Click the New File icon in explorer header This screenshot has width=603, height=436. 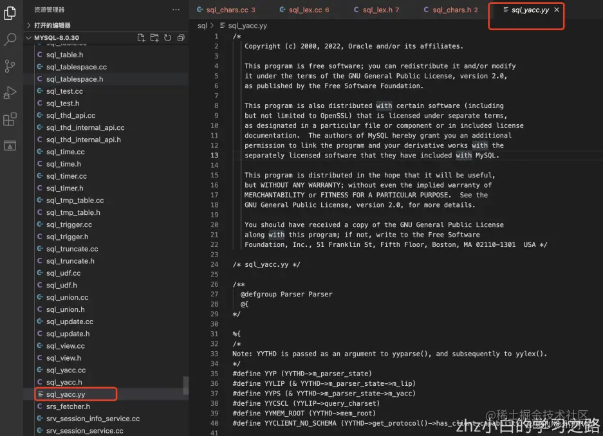141,38
